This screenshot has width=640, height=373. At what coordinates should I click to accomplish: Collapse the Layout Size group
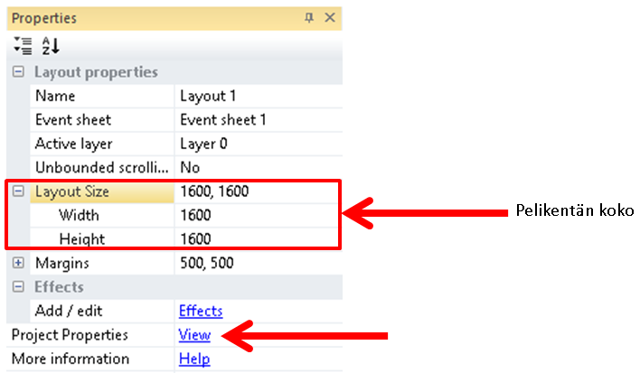(x=18, y=191)
